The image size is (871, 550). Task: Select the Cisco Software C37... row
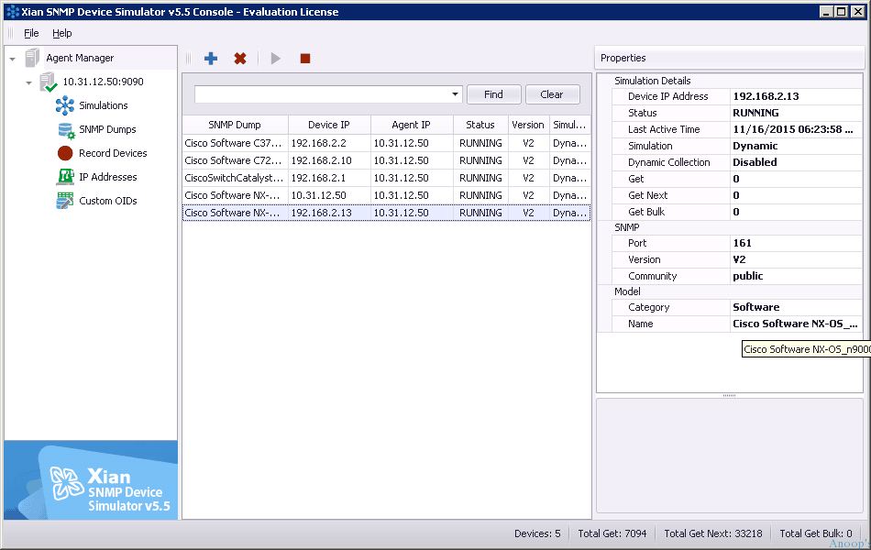[386, 143]
